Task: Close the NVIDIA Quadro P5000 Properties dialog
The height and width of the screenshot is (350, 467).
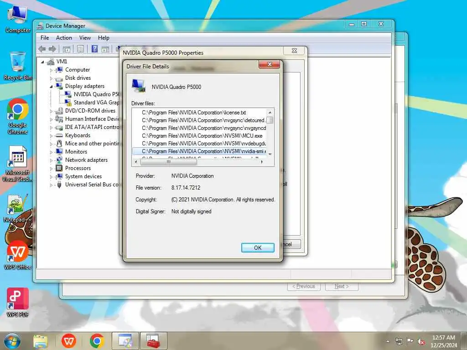Action: pos(294,51)
